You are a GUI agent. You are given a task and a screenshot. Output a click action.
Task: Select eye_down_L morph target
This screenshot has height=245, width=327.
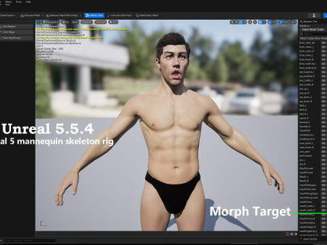[306, 97]
